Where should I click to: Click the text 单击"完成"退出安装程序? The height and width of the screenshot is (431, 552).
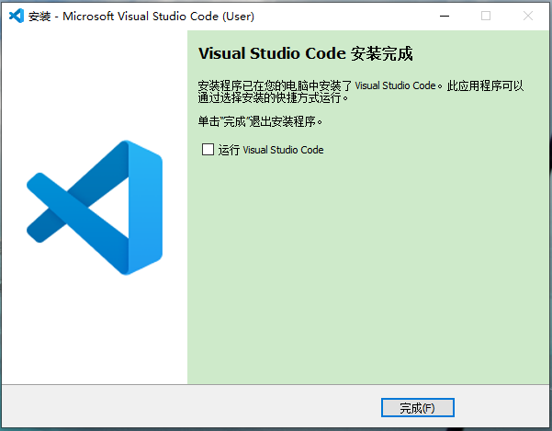tap(260, 122)
